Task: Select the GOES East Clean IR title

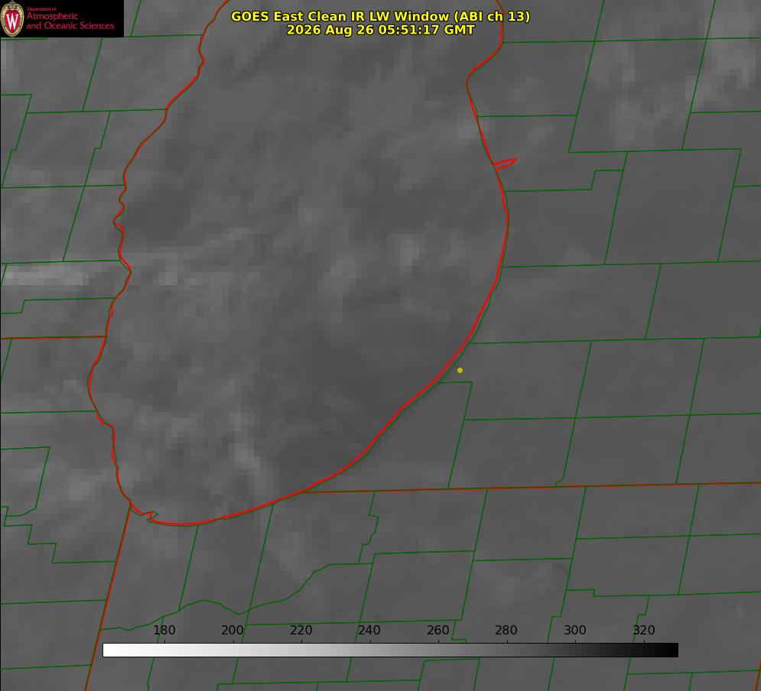Action: (x=381, y=16)
